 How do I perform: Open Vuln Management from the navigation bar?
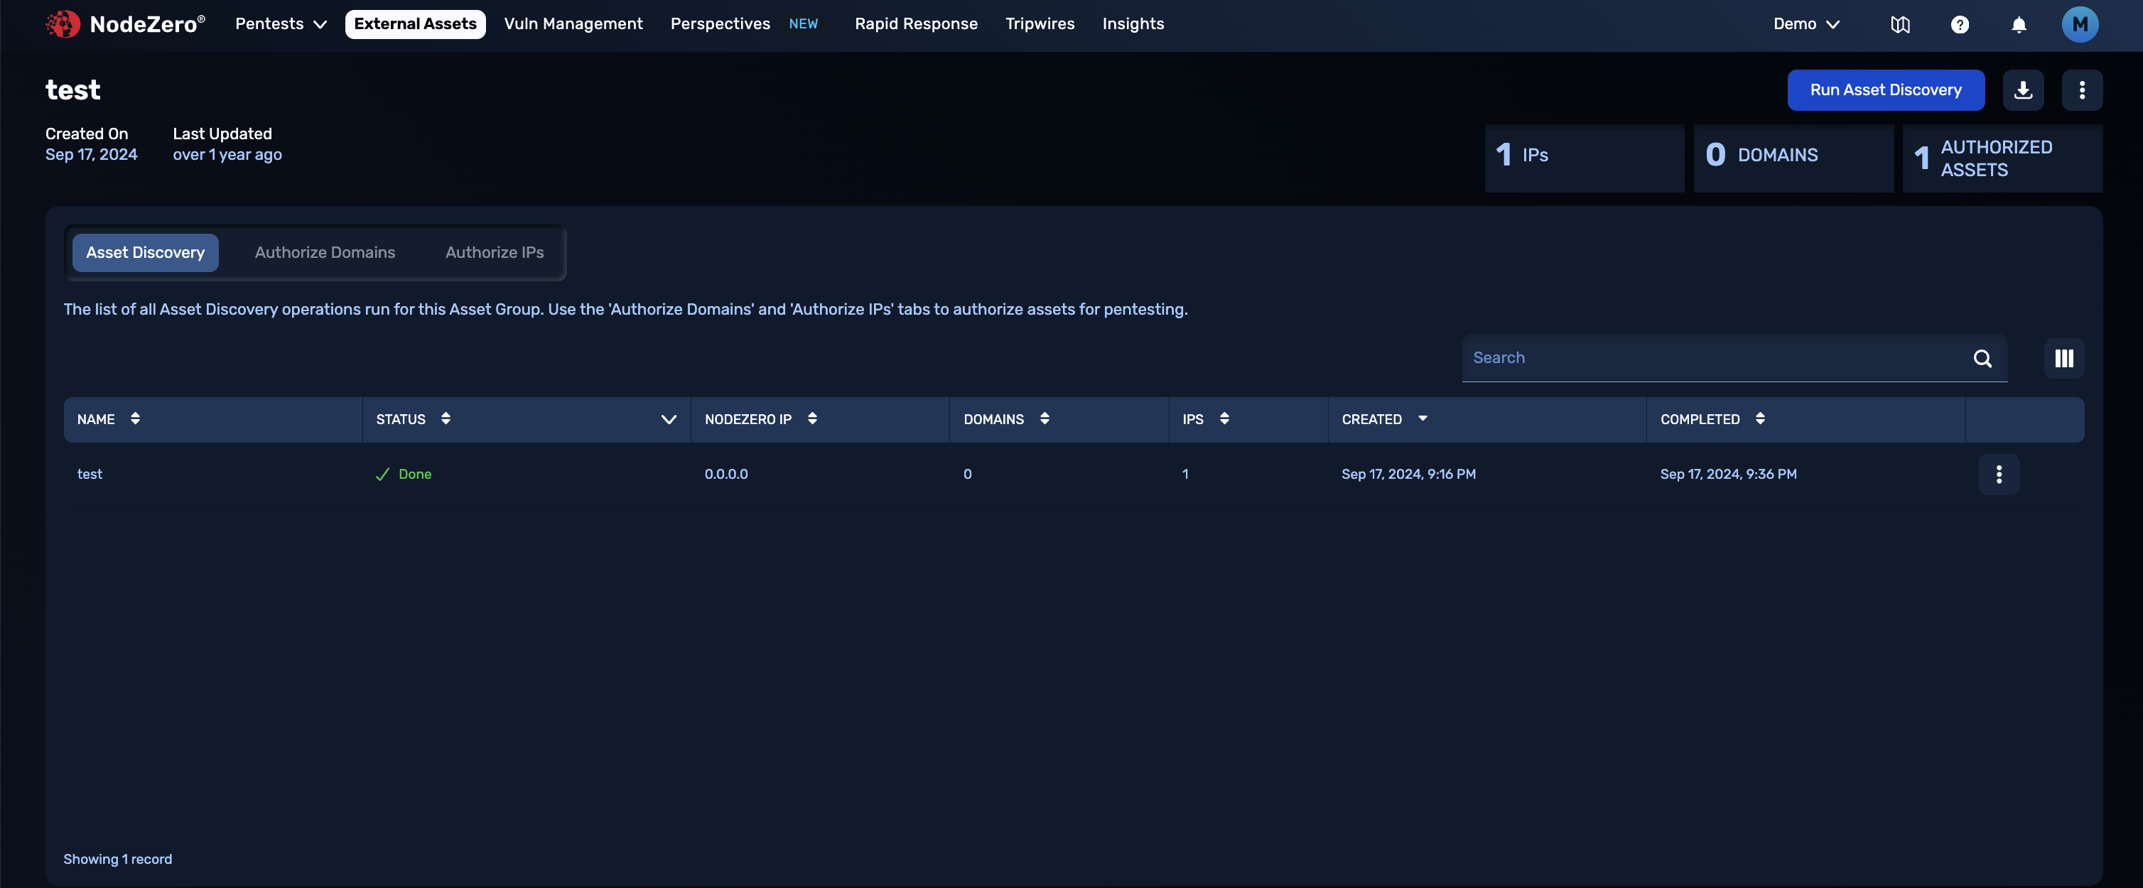573,23
